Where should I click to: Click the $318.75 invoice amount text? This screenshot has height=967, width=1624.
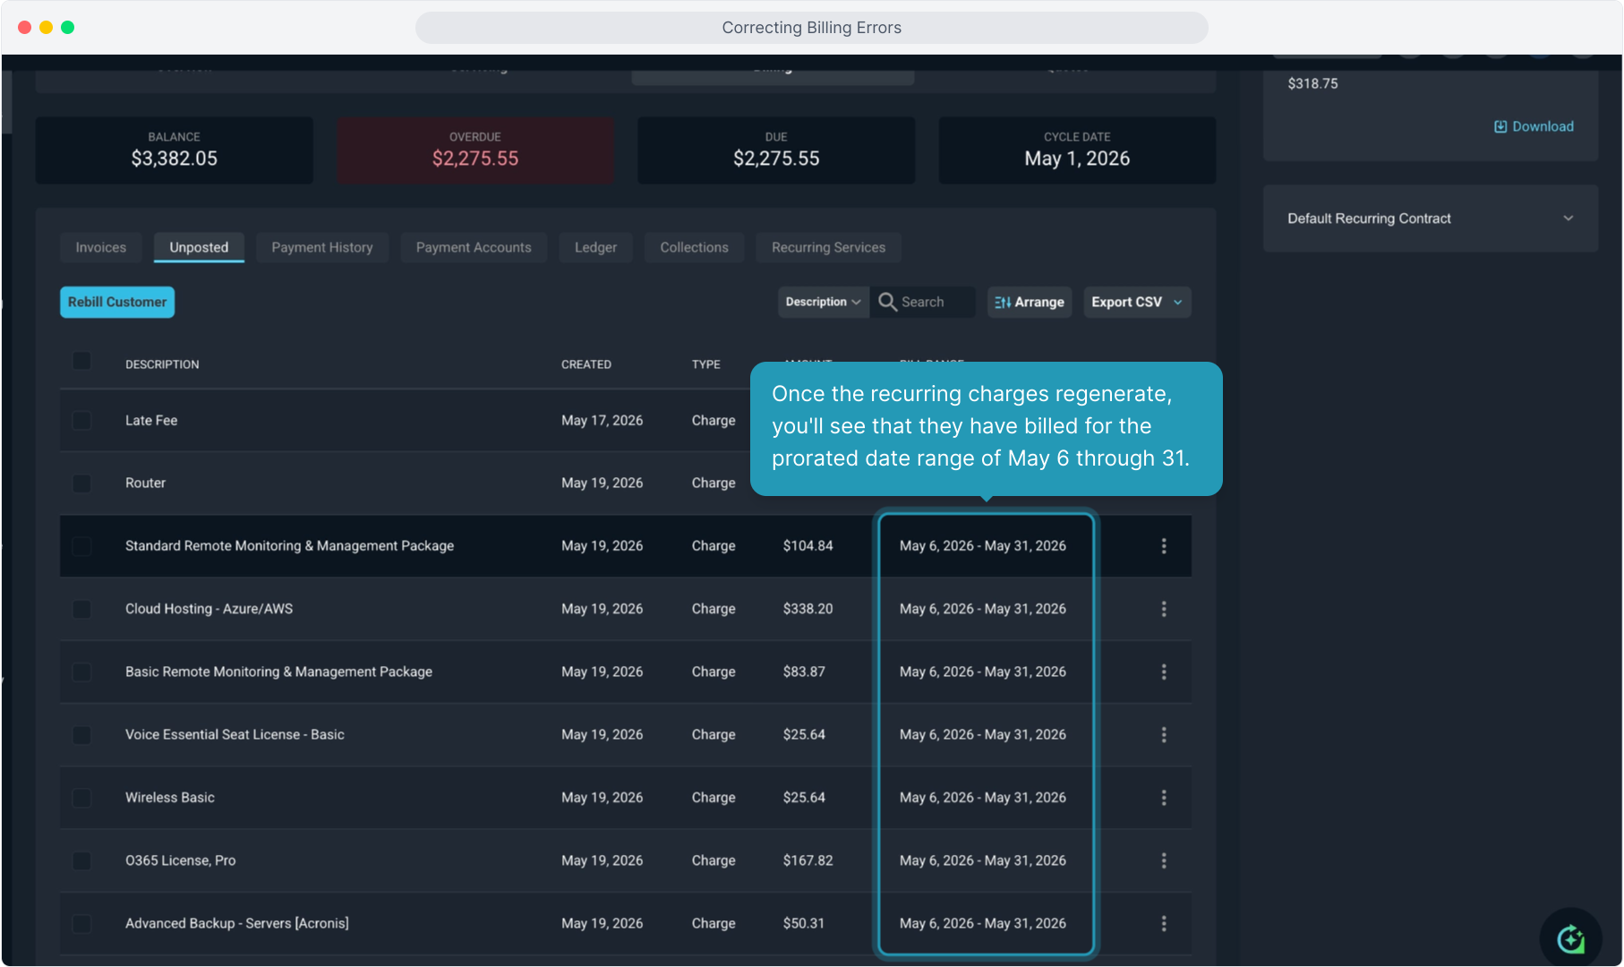[x=1312, y=83]
